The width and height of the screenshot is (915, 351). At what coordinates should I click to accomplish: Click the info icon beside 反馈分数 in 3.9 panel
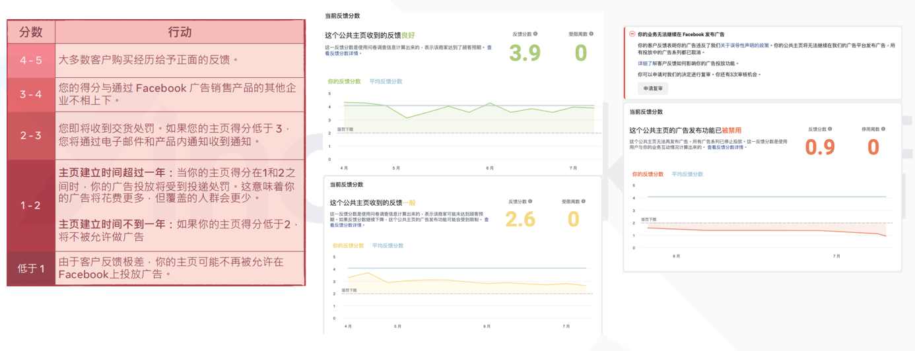(535, 34)
